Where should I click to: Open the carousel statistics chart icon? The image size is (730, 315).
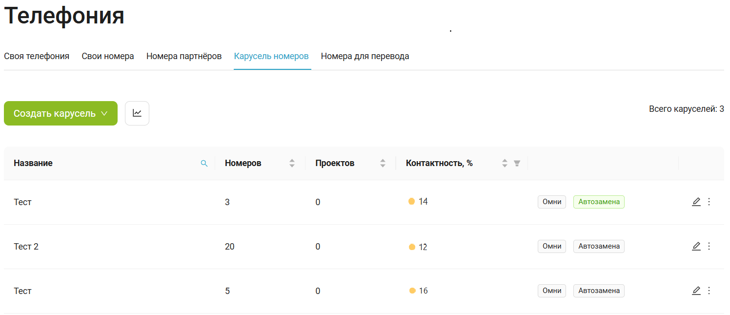point(137,113)
